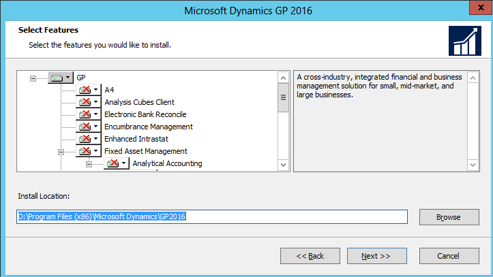Select A4 feature in tree

click(109, 90)
